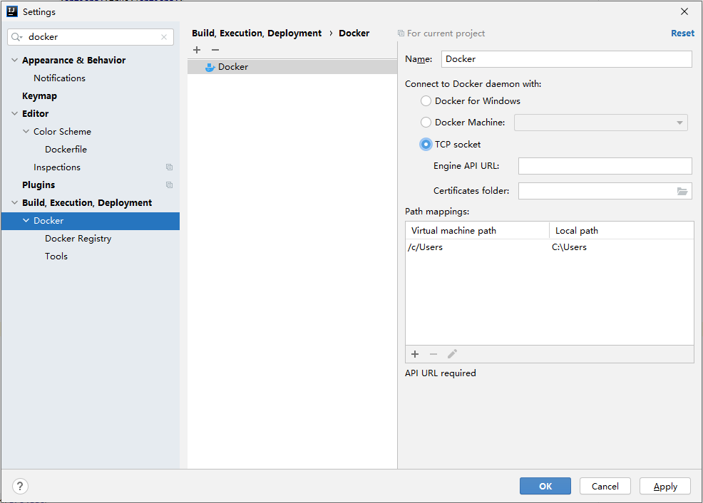Click the add Docker configuration plus icon

197,50
